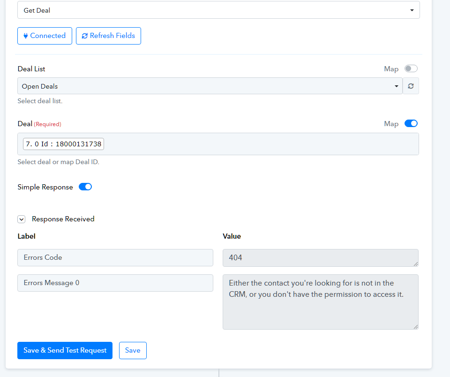
Task: Click the Errors Code label field
Action: [x=115, y=257]
